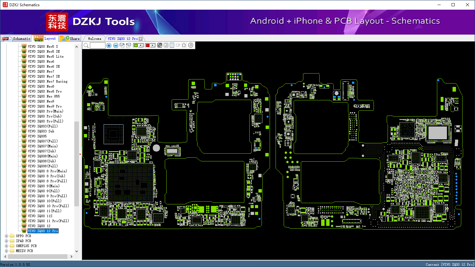The height and width of the screenshot is (267, 475).
Task: Click the horizontal scrollbar left arrow
Action: (5, 256)
